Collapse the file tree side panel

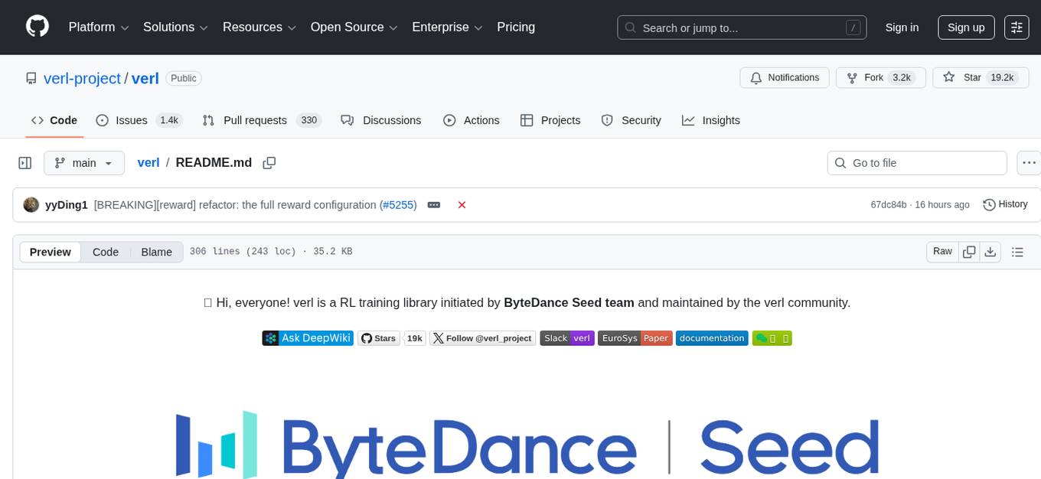[25, 163]
